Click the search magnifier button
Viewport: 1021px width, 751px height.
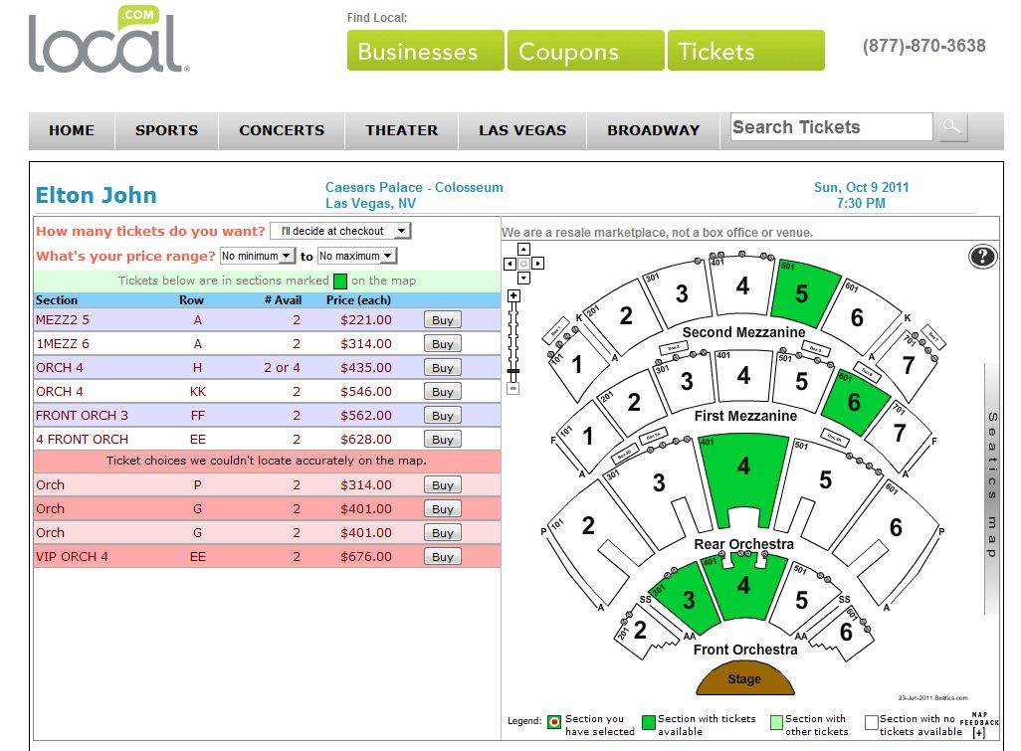pos(952,127)
